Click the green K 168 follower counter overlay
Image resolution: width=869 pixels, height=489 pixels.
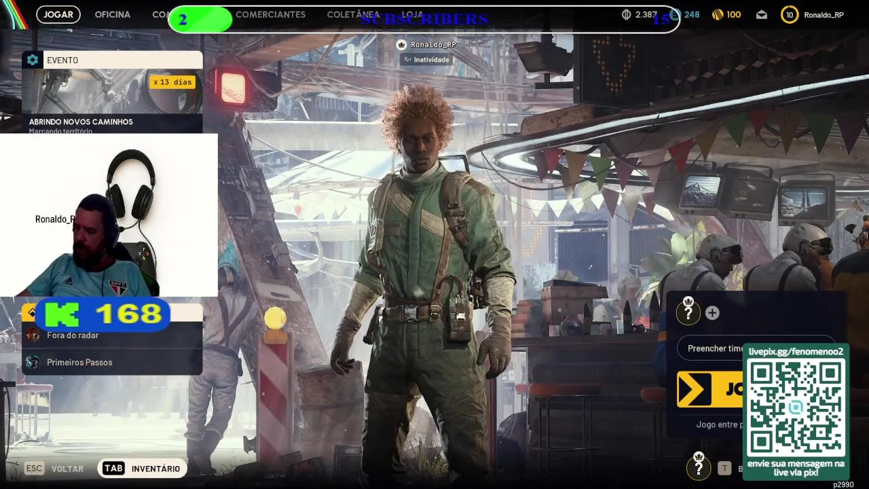(103, 314)
